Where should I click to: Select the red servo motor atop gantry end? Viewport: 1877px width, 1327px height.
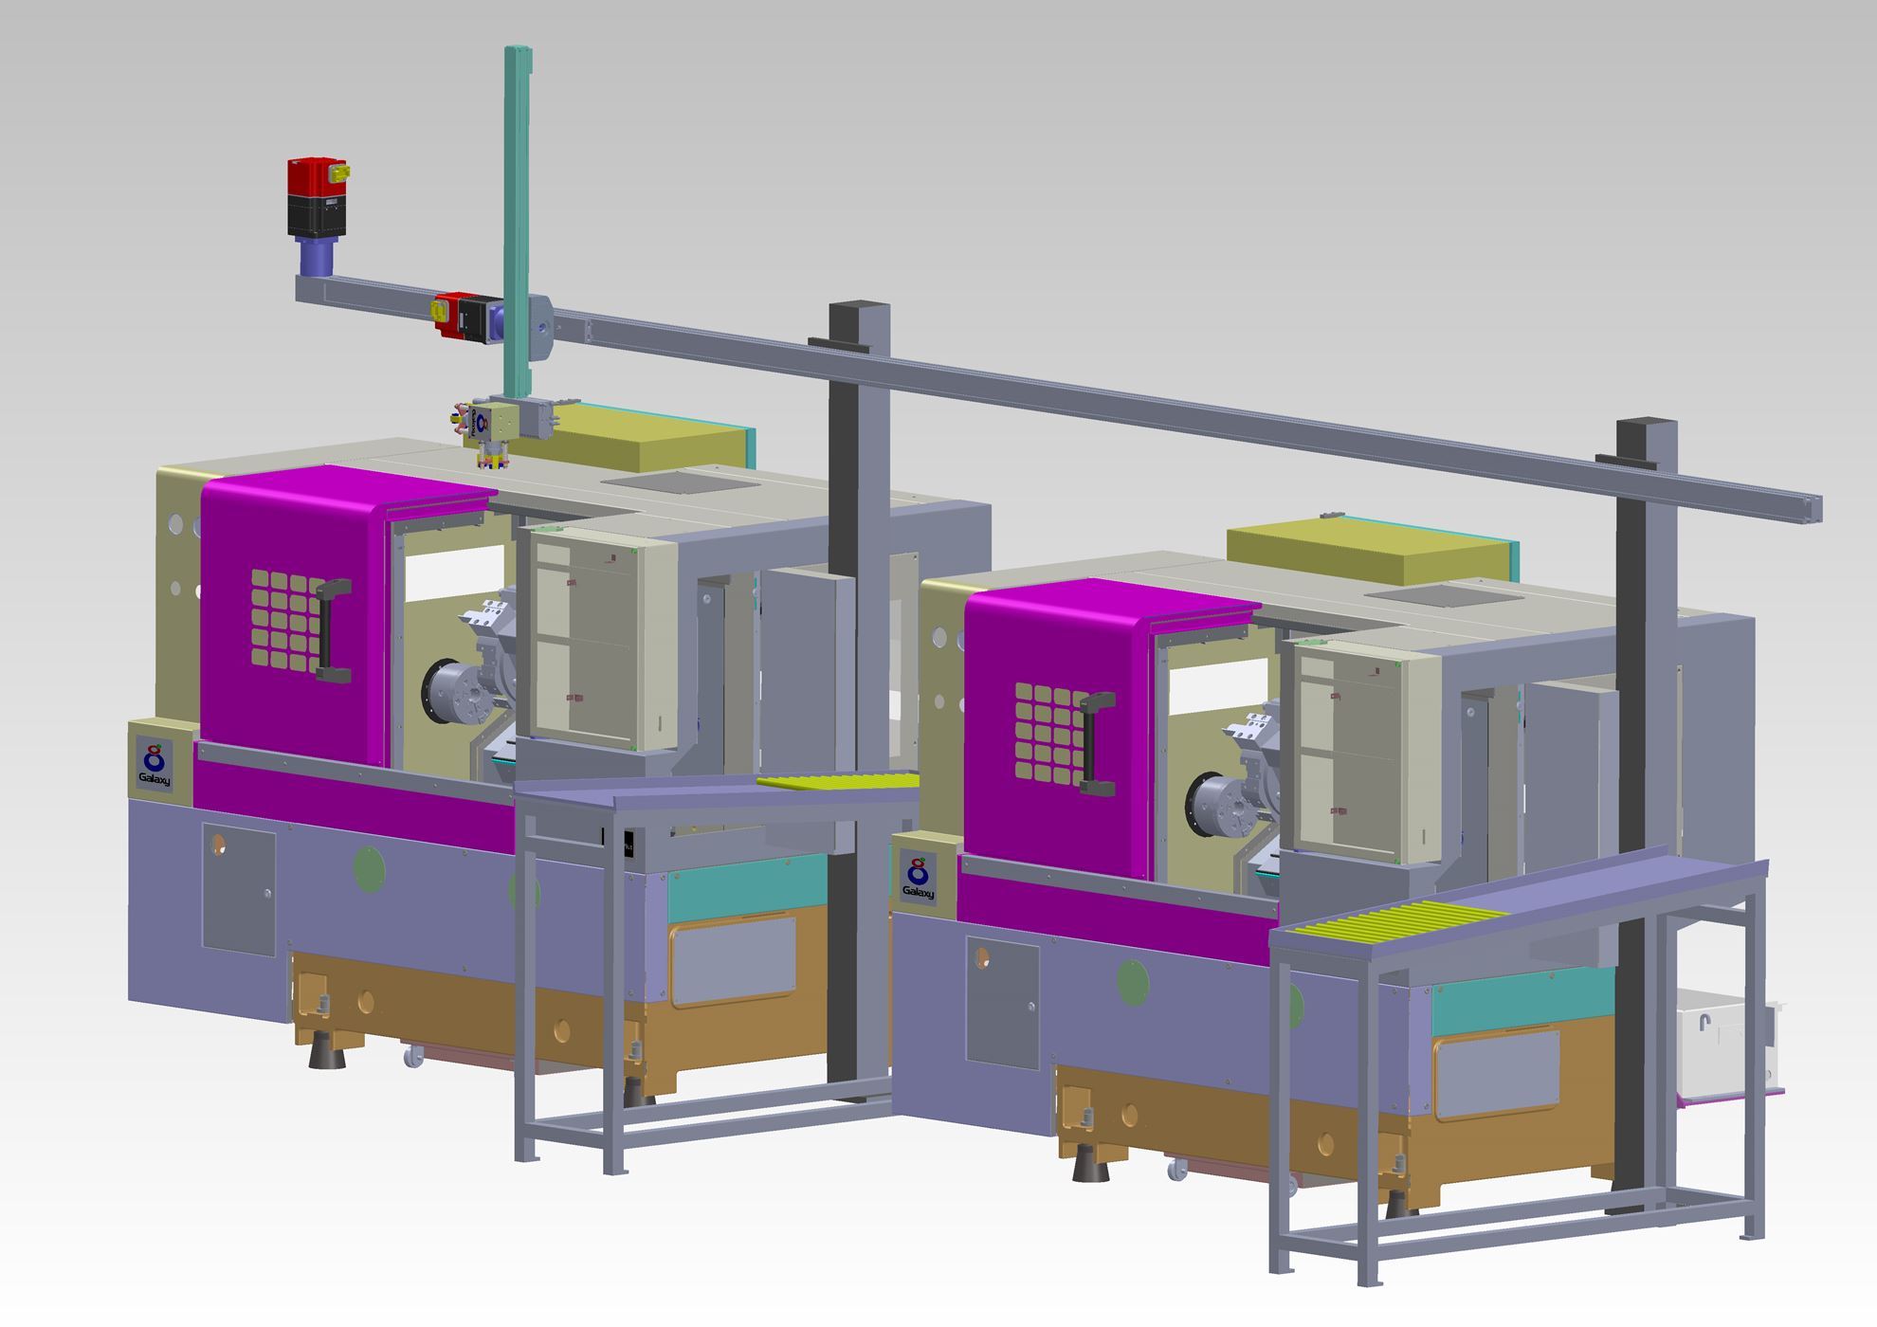click(314, 180)
